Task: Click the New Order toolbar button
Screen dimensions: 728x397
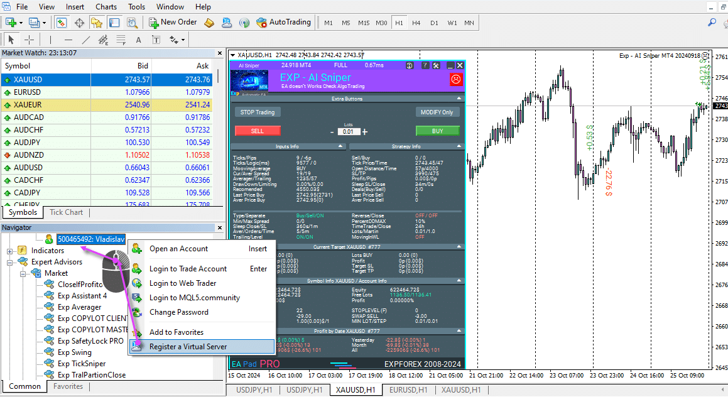Action: (173, 23)
